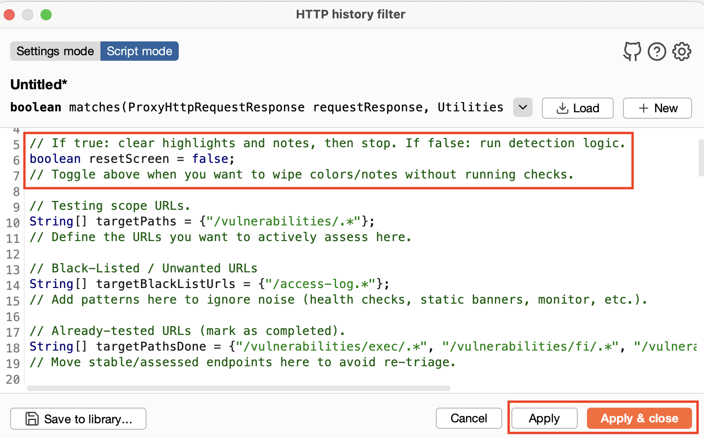Open the help question mark icon
Screen dimensions: 704x438
(657, 52)
